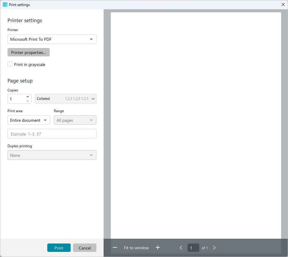Cancel the print dialog
The width and height of the screenshot is (288, 257).
click(85, 248)
